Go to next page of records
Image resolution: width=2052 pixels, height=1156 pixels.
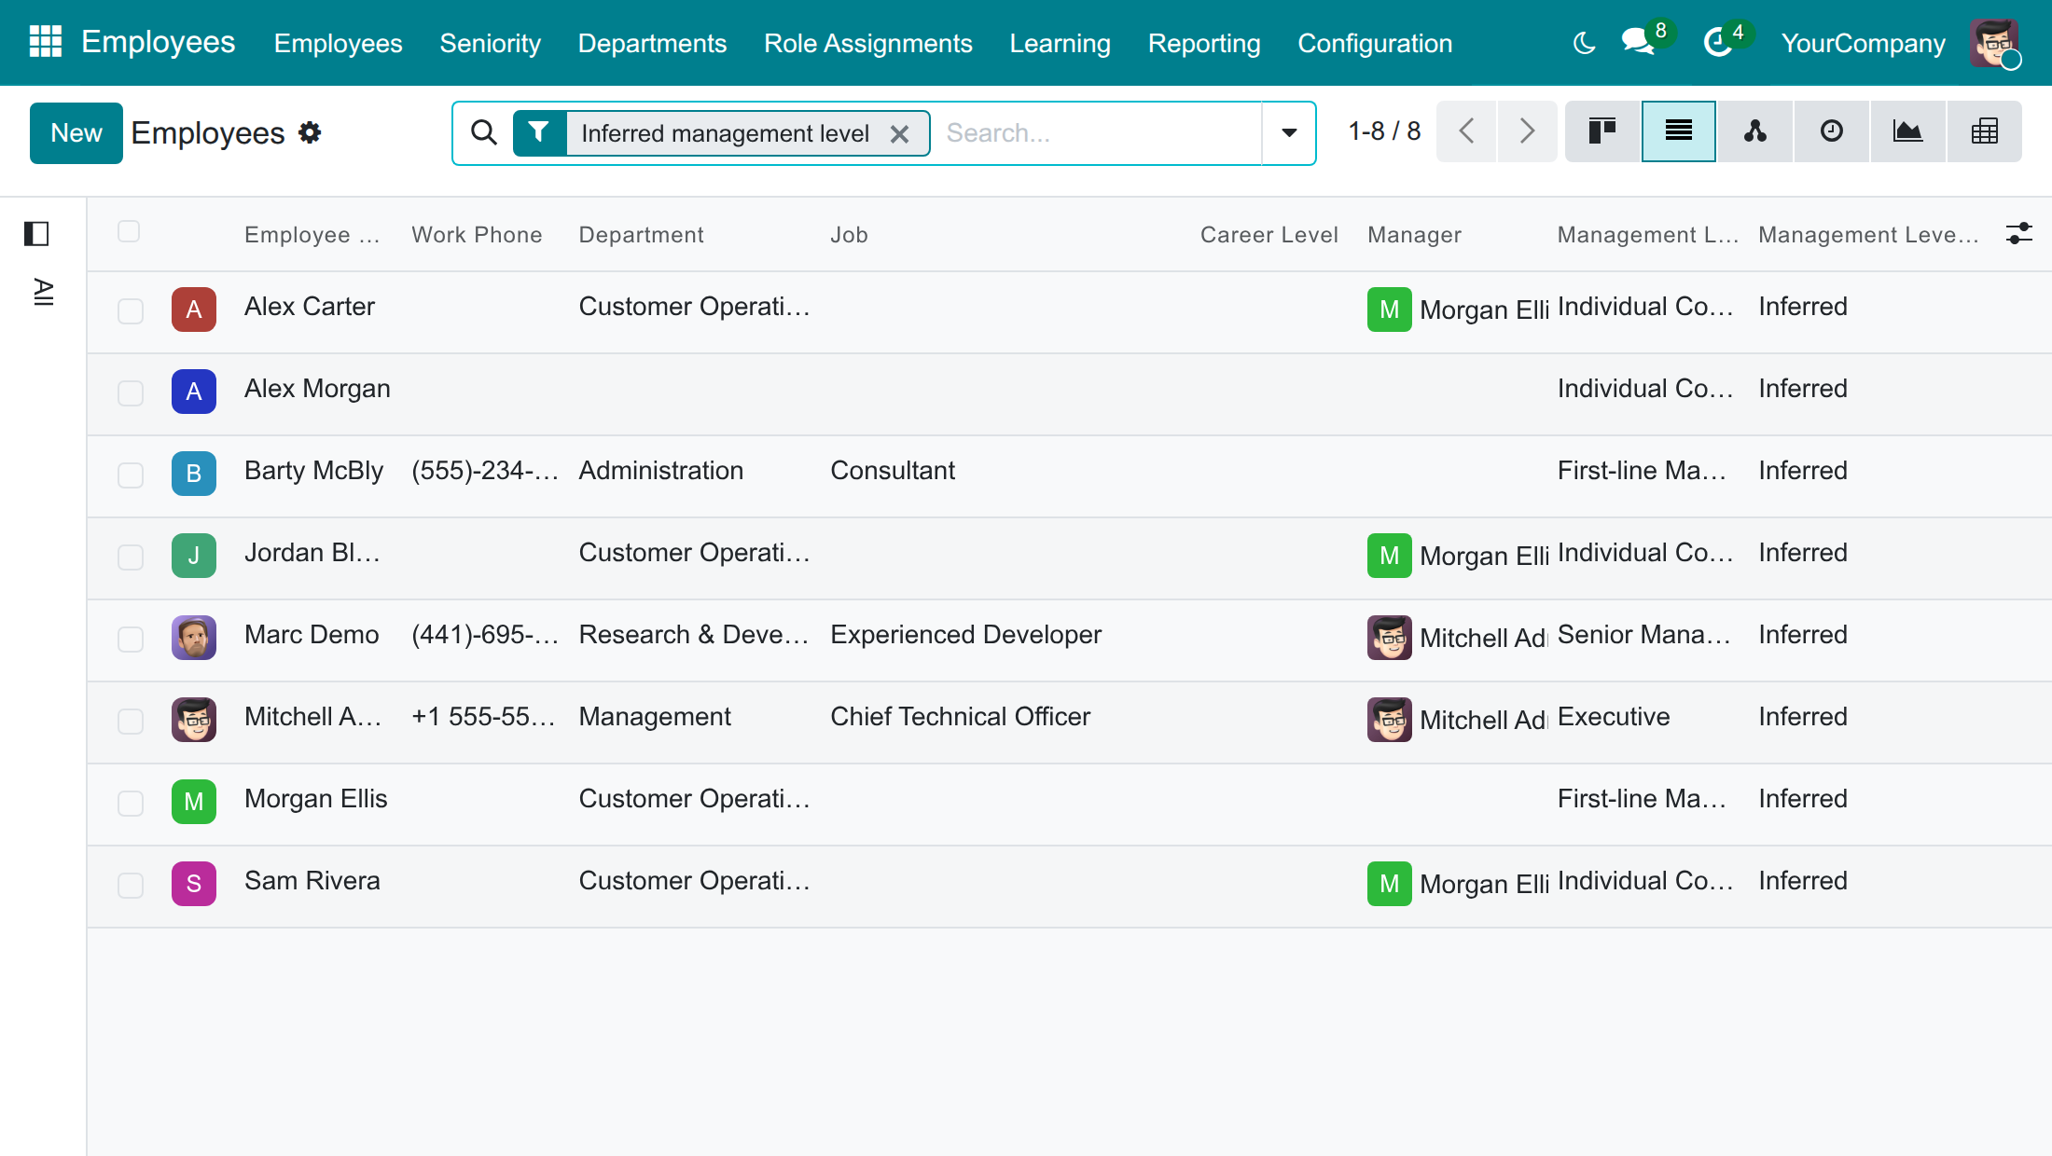click(1527, 131)
